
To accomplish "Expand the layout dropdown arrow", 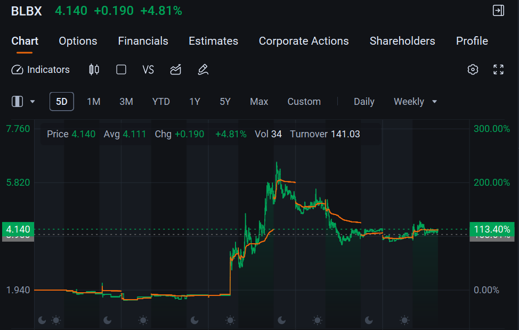I will [x=33, y=102].
